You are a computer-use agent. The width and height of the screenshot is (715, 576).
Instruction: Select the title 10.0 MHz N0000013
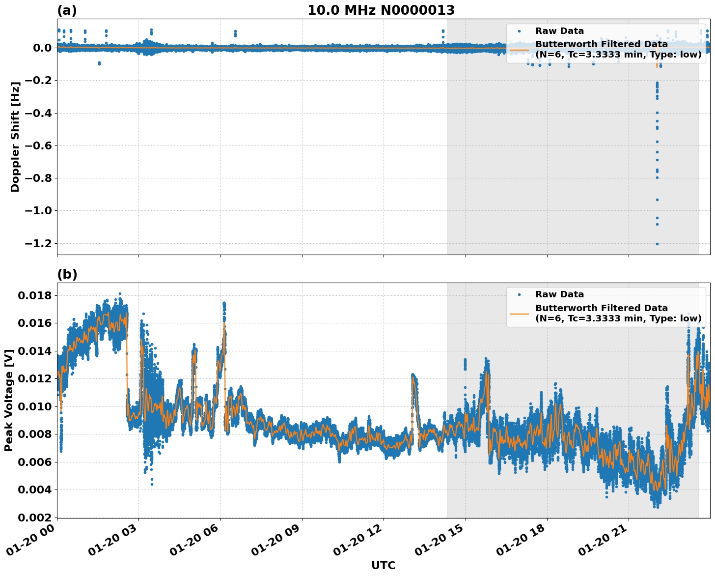pos(382,9)
